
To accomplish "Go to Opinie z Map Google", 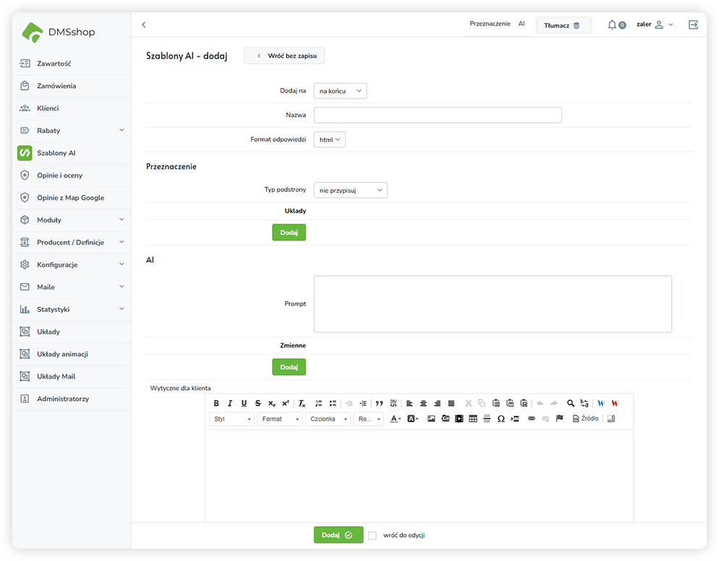I will [70, 198].
